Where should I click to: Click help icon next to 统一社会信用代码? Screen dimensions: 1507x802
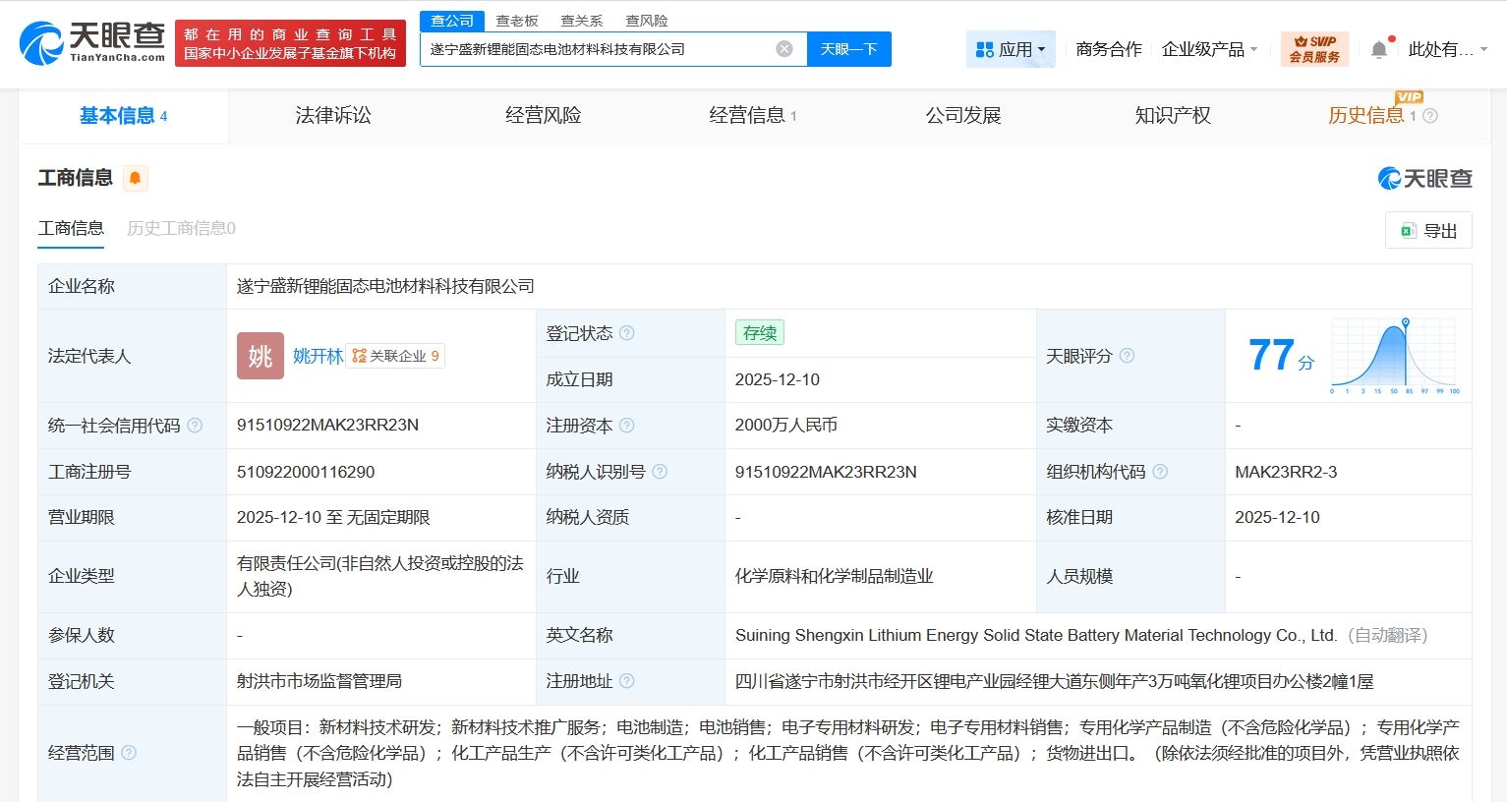[195, 426]
